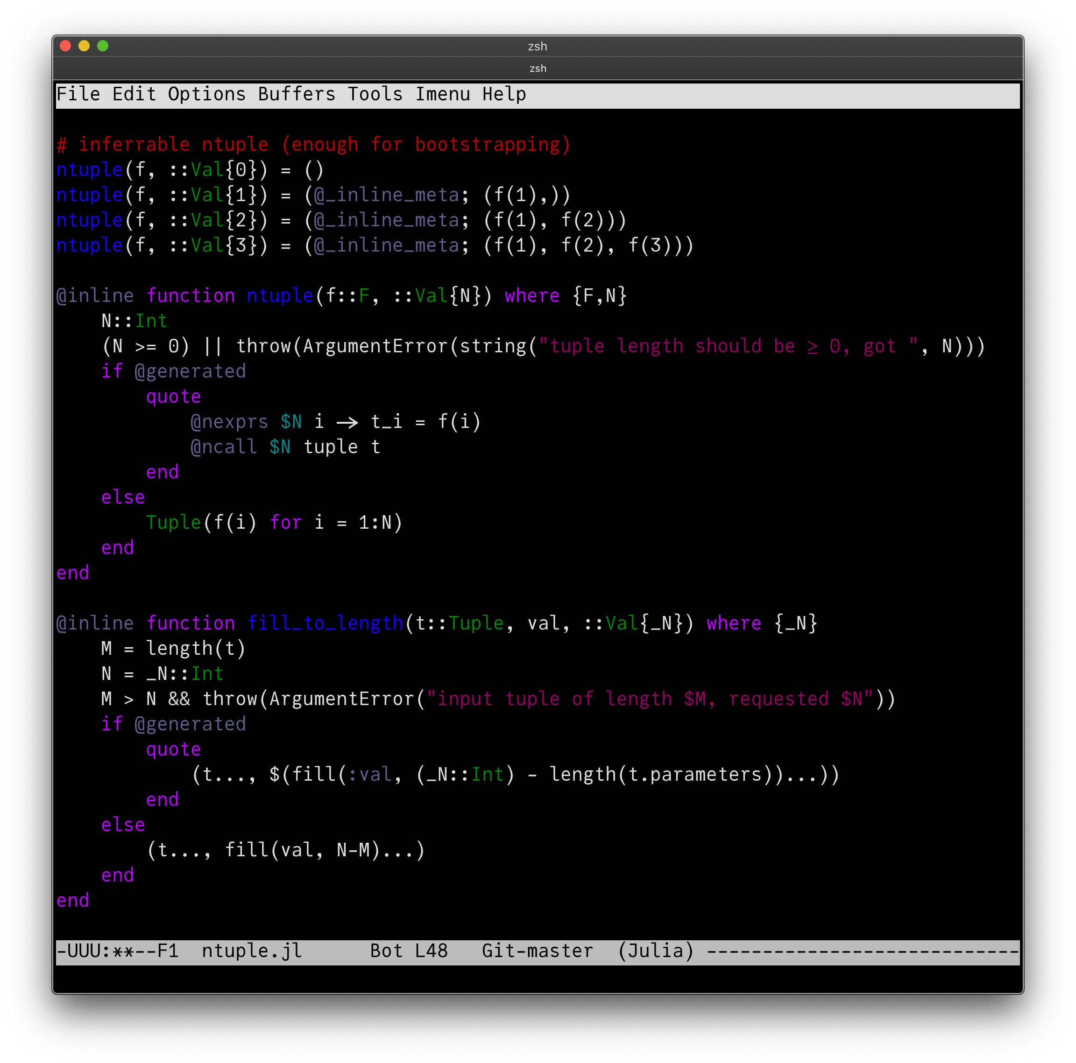Click the ntuple line with Val{0}

pyautogui.click(x=190, y=169)
